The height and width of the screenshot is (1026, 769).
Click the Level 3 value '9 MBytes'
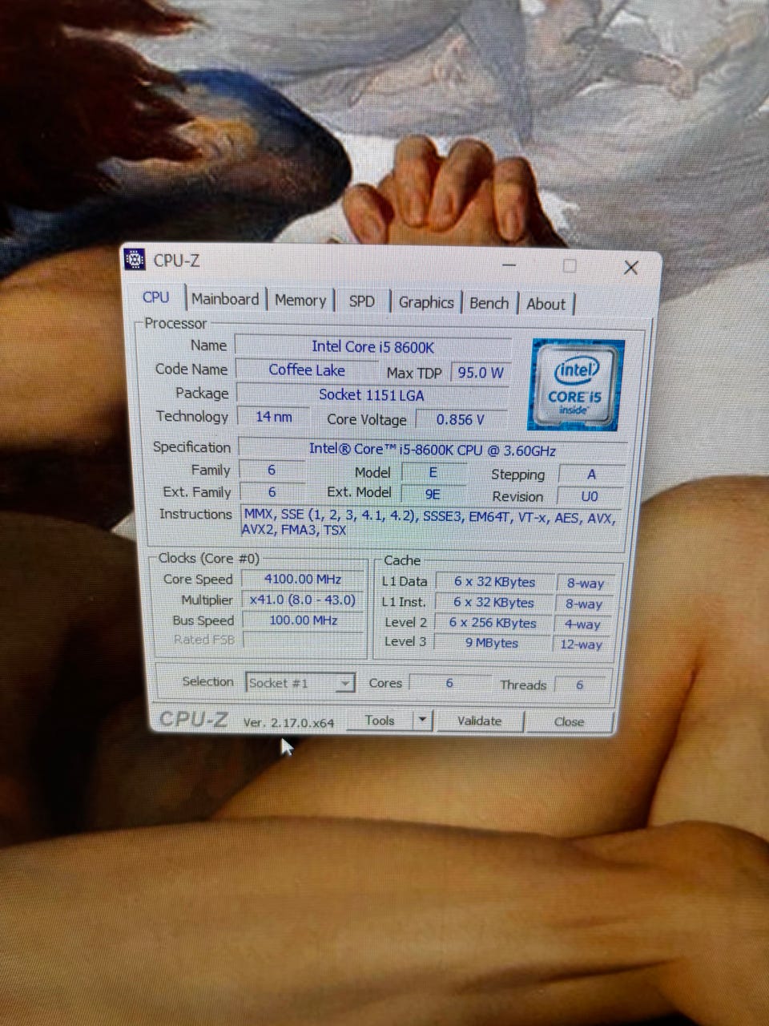[492, 642]
